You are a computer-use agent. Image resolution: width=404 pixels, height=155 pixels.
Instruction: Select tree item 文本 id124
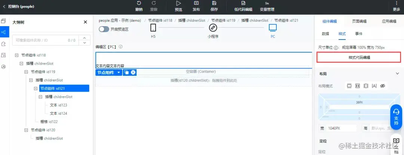(58, 114)
